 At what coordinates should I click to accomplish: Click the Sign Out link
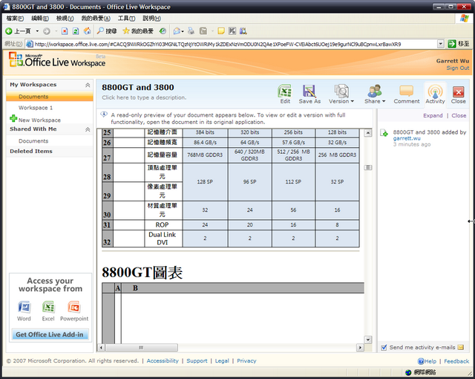[457, 68]
